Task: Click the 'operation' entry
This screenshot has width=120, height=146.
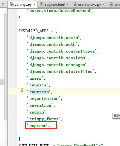Action: [x=41, y=105]
